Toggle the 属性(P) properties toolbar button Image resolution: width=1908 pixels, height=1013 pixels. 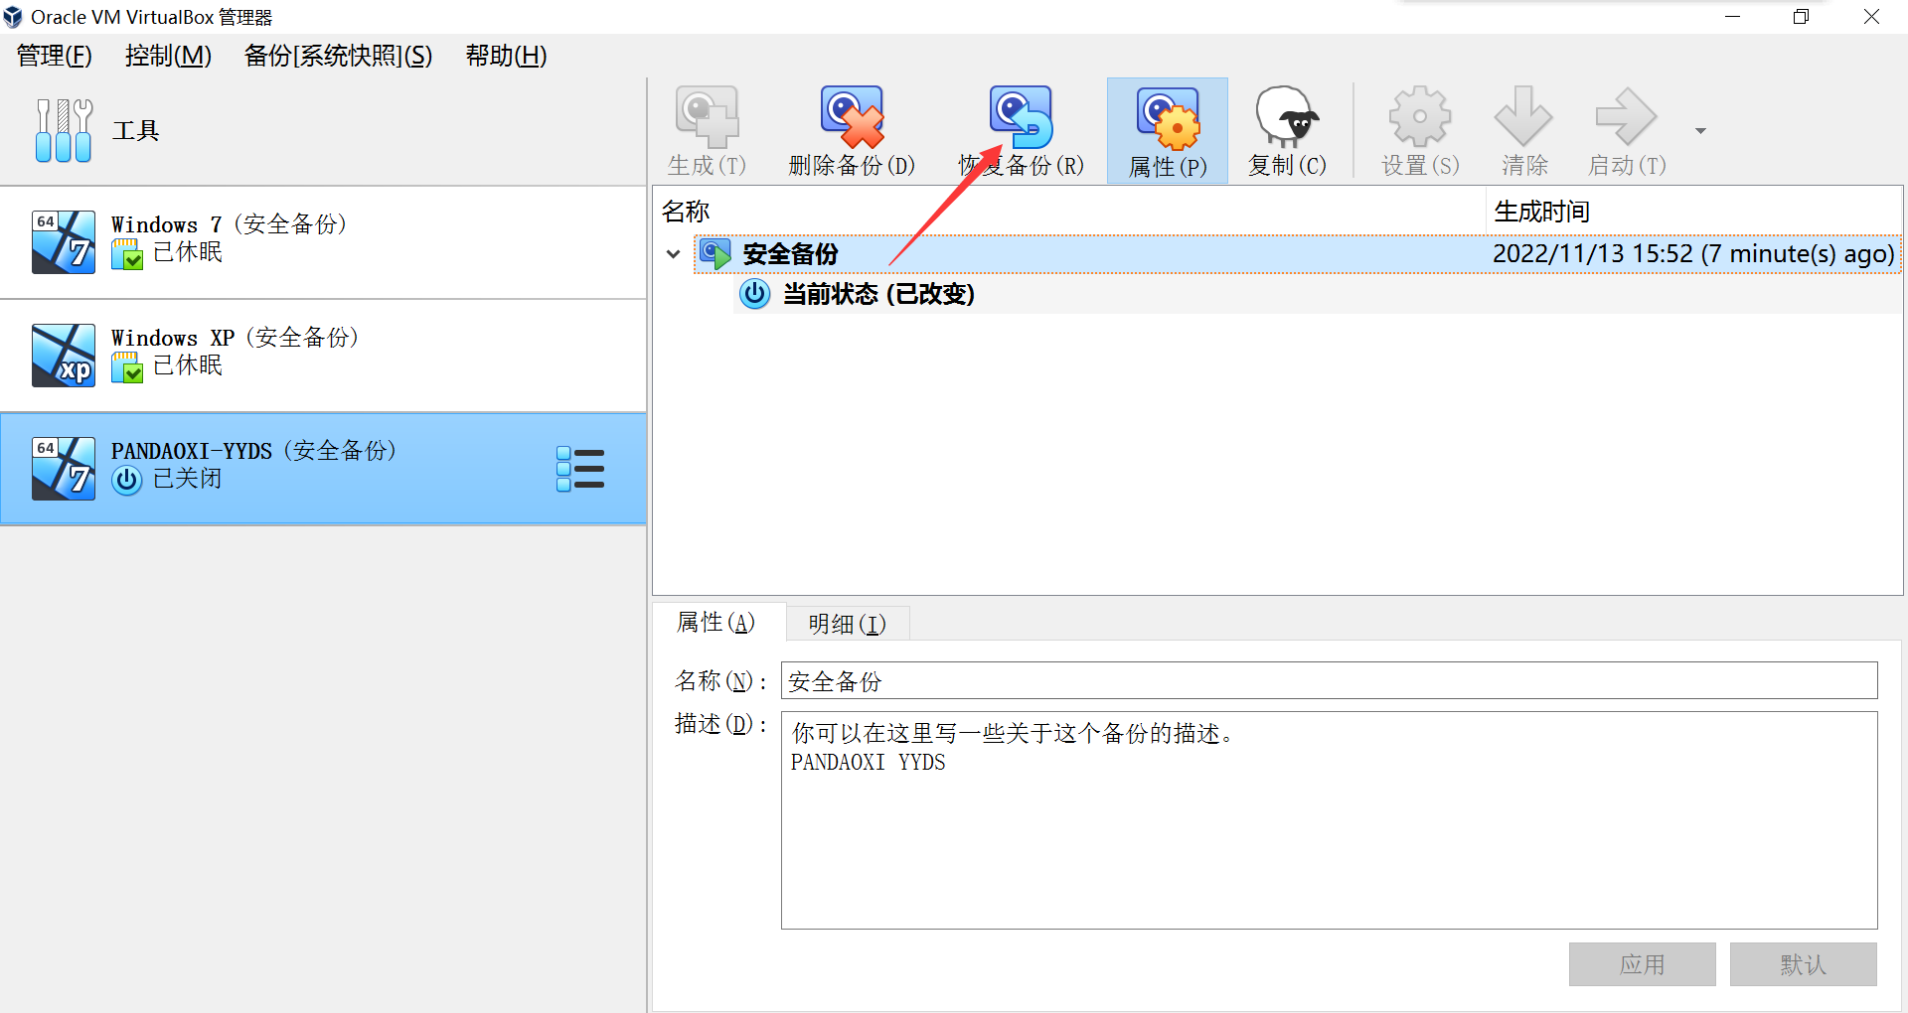[x=1168, y=130]
